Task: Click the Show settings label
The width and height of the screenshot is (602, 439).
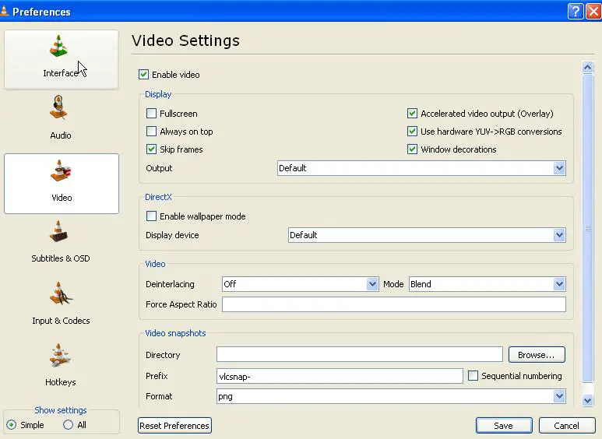Action: 61,410
